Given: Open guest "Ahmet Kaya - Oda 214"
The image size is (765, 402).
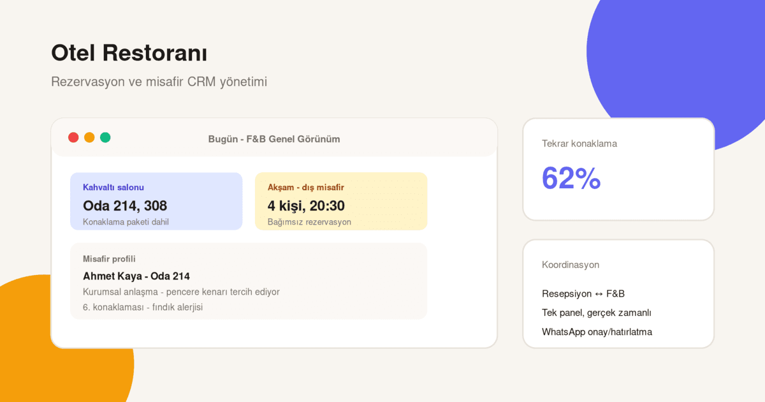Looking at the screenshot, I should point(136,276).
